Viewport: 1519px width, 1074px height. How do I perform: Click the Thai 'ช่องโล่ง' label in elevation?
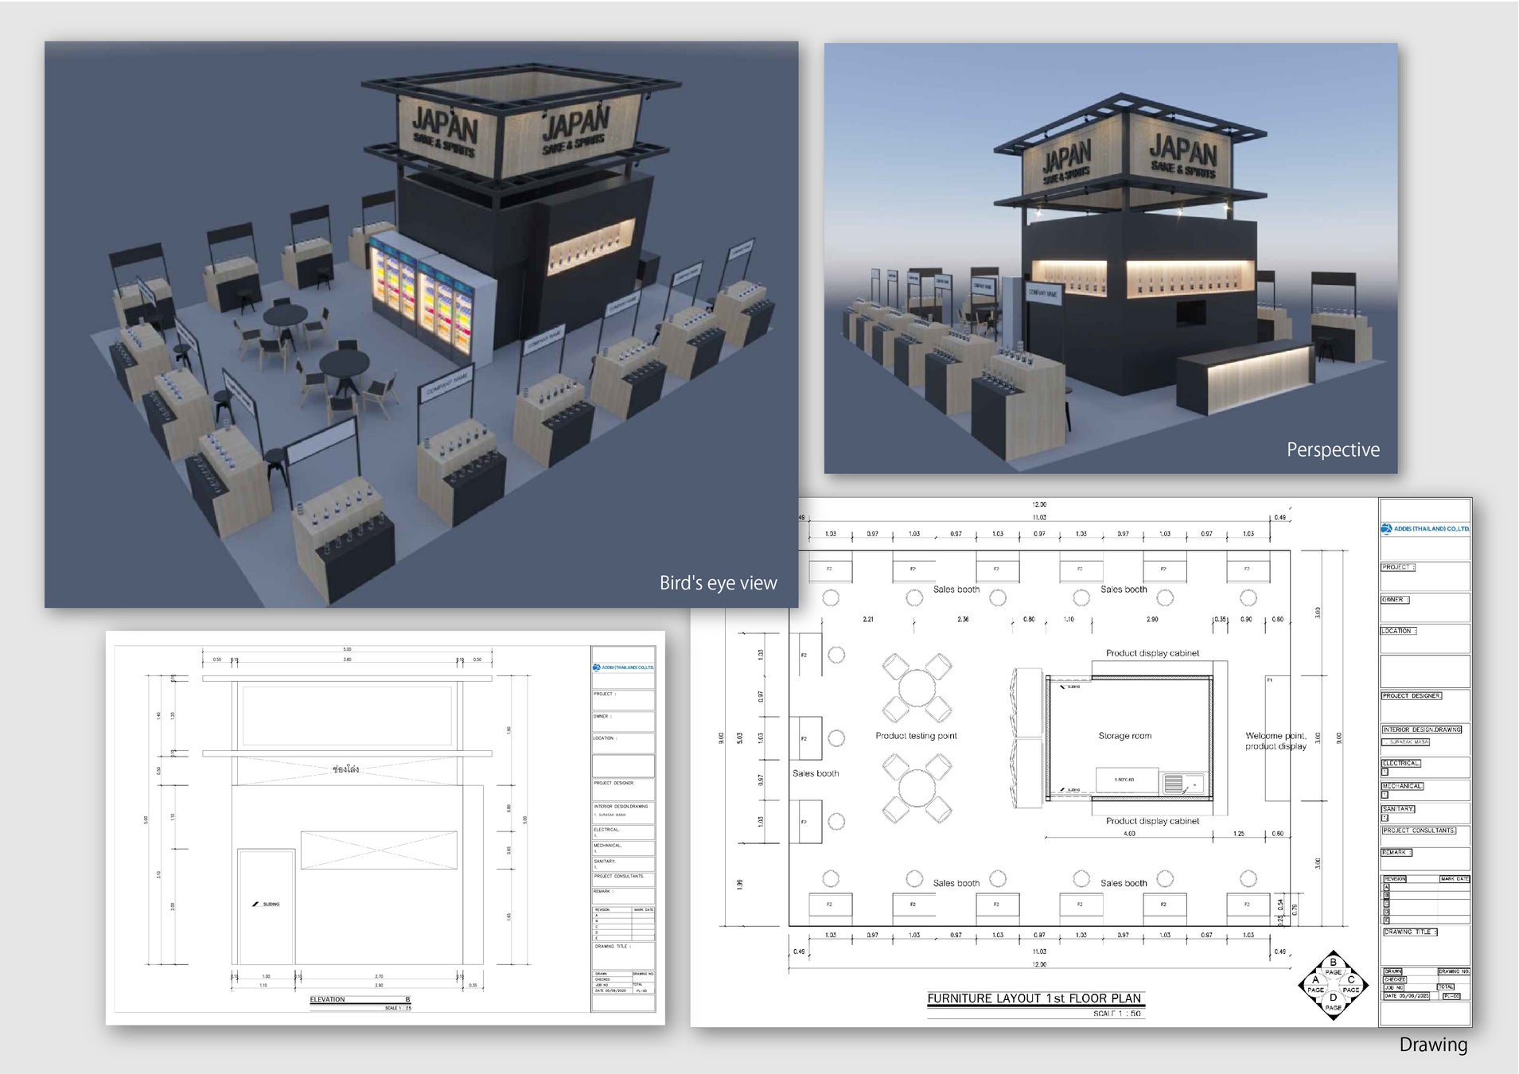point(346,769)
